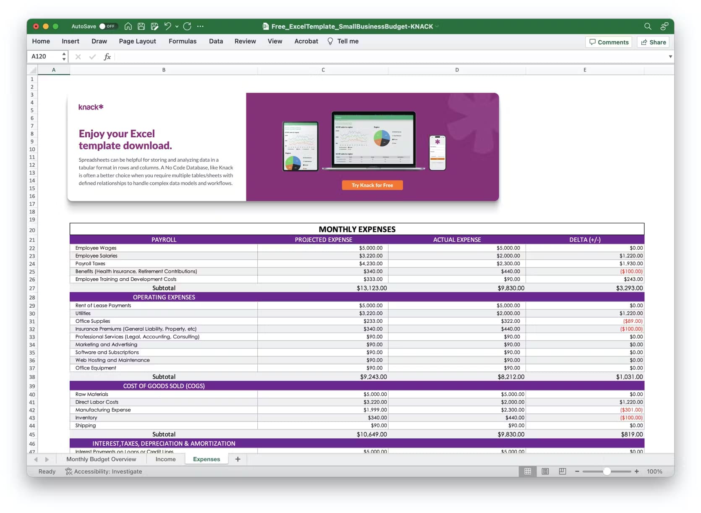701x513 pixels.
Task: Toggle the AutoSave switch
Action: tap(108, 26)
